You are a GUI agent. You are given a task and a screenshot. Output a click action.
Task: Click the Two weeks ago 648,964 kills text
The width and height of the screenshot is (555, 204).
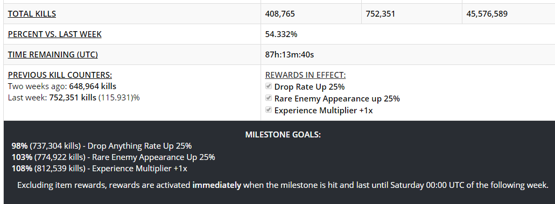click(x=62, y=86)
